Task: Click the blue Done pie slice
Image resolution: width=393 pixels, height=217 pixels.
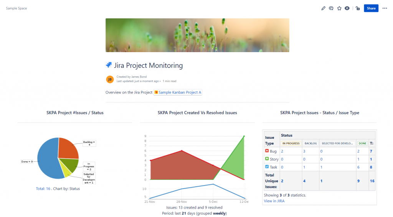Action: coord(48,158)
